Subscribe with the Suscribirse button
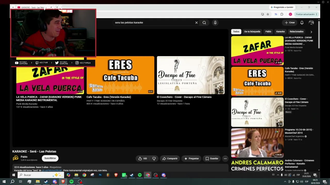 (50, 158)
